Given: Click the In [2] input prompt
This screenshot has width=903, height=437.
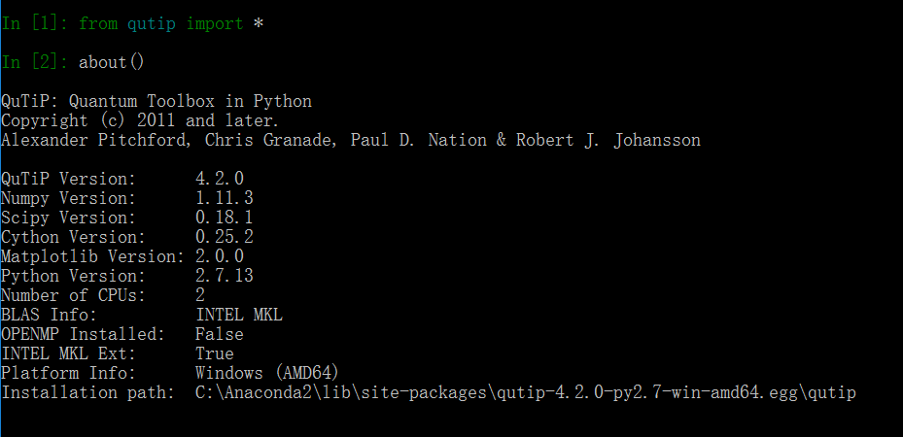Looking at the screenshot, I should click(34, 62).
